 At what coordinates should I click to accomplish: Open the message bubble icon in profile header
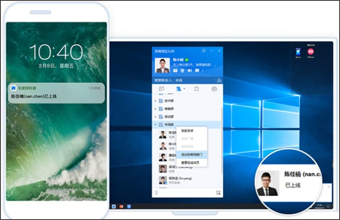point(197,71)
